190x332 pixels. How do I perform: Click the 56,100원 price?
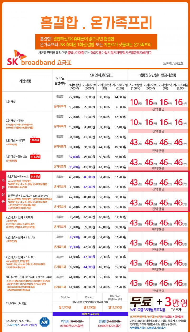pos(121,157)
